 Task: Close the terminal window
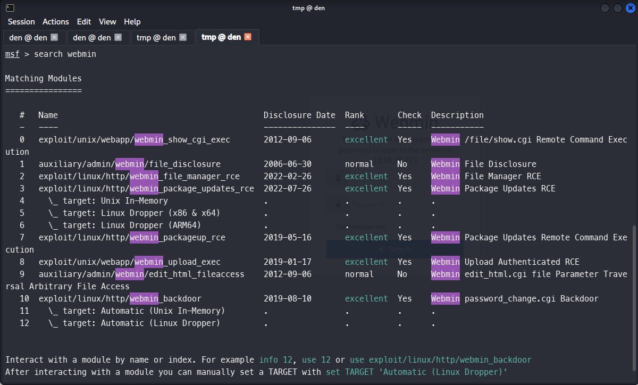point(630,8)
